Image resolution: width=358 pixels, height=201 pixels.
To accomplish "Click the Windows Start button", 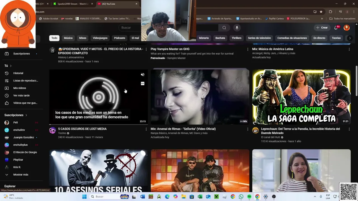I will 84,197.
